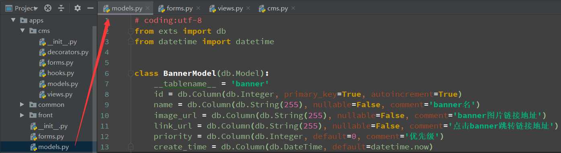
Task: Fold the BannerModel class gutter marker
Action: click(x=130, y=73)
